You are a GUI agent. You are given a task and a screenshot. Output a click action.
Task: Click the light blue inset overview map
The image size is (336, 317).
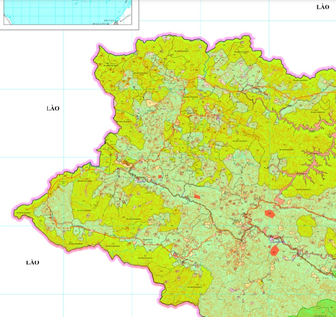[68, 12]
